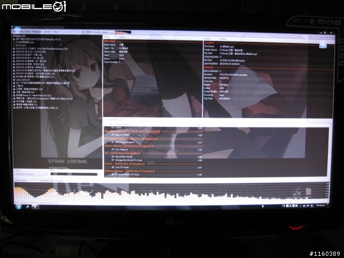344x258 pixels.
Task: Select the Lady_GaGa folder in the library tree
Action: [23, 80]
